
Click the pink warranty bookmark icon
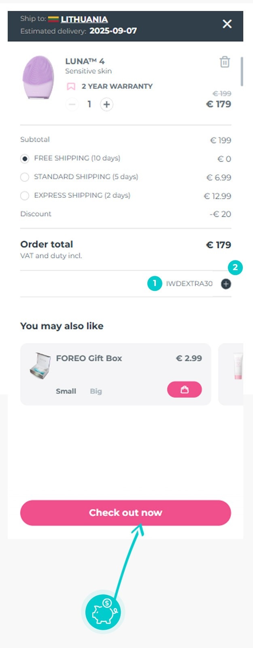tap(71, 86)
